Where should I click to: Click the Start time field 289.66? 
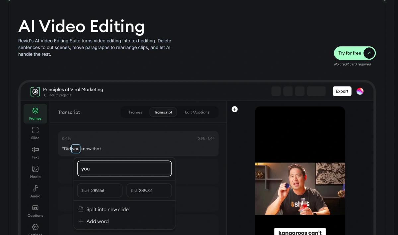pyautogui.click(x=99, y=191)
